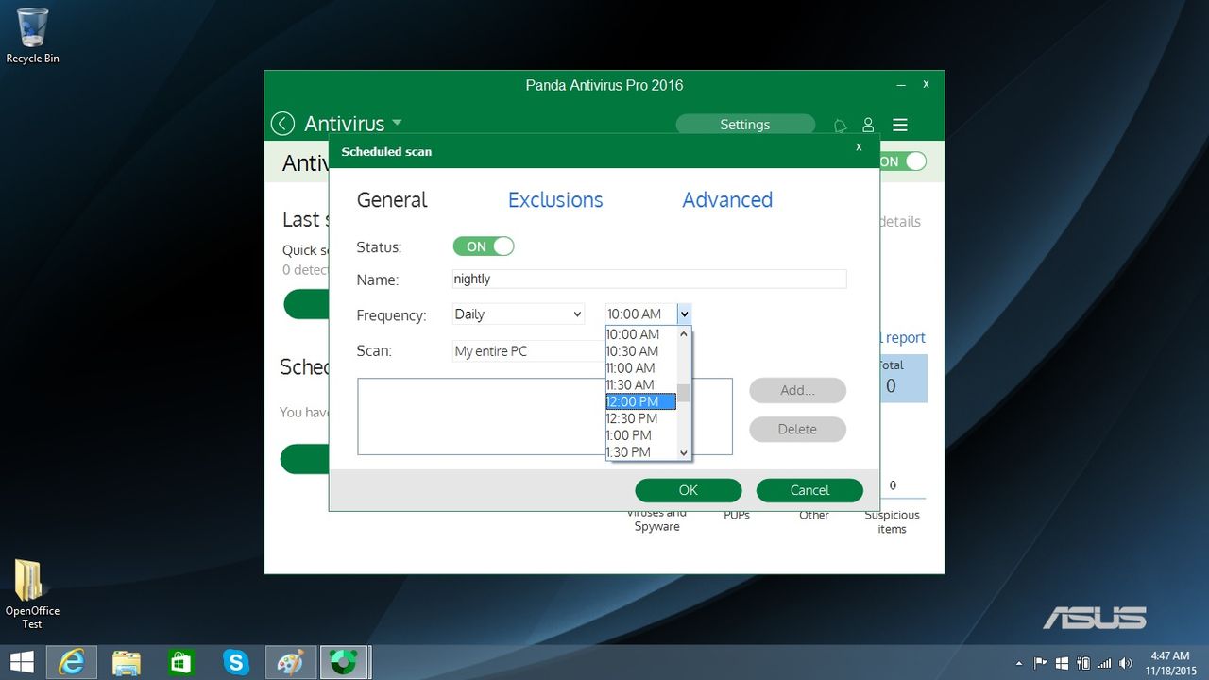
Task: Choose 10:30 AM from the time list
Action: 641,351
